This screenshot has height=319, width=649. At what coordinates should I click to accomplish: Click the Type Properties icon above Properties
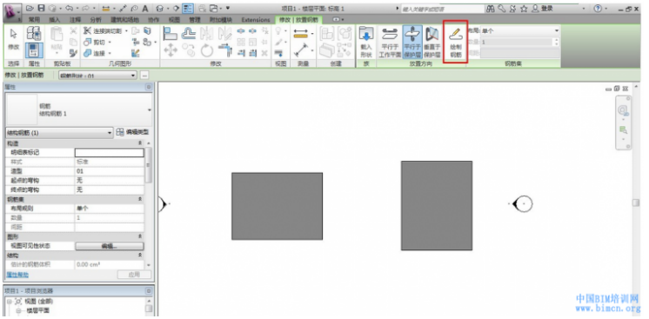[34, 34]
